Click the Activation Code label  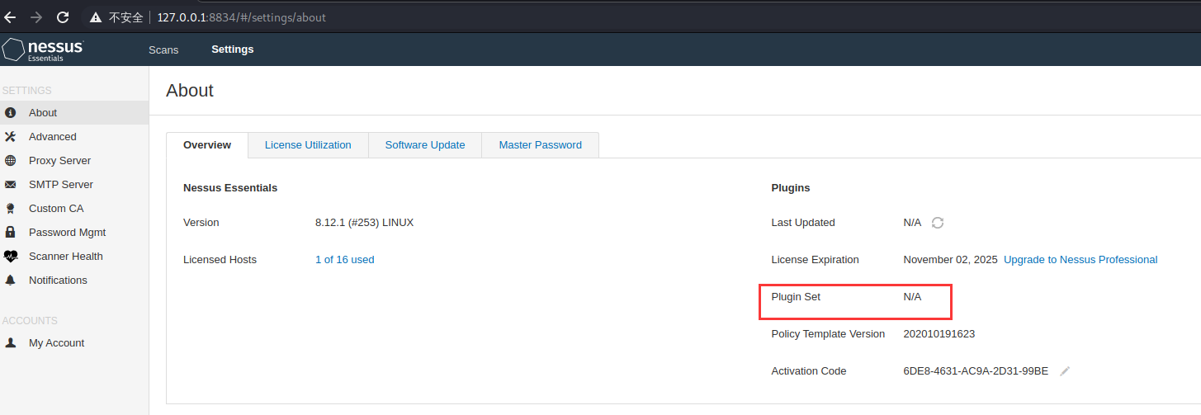click(809, 371)
